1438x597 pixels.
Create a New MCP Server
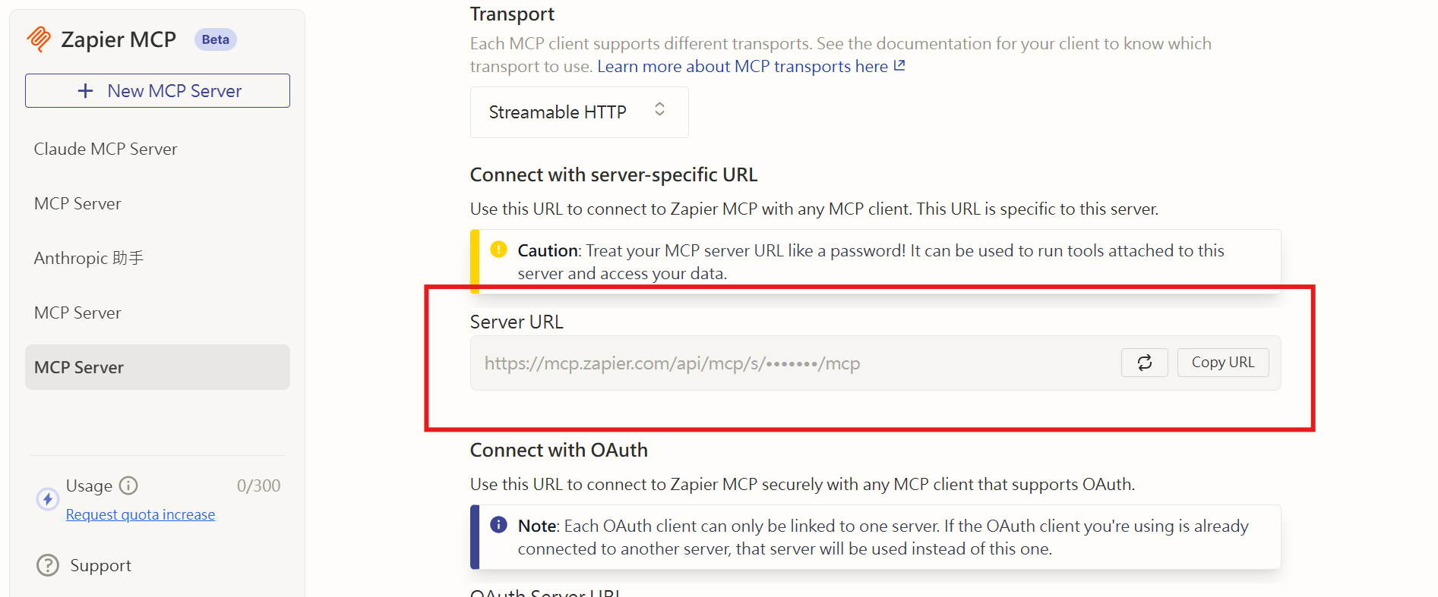point(157,91)
